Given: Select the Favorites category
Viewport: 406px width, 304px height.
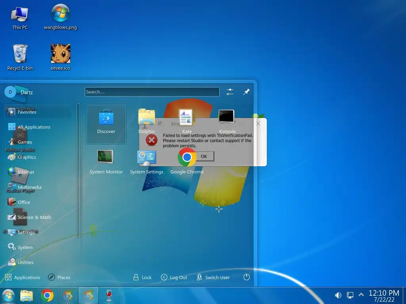Looking at the screenshot, I should click(38, 112).
